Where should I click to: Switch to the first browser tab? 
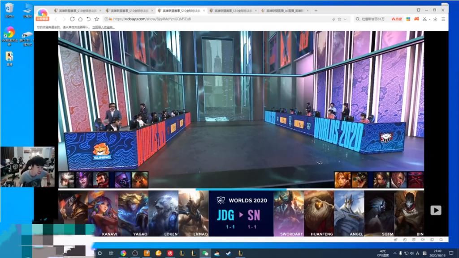pyautogui.click(x=78, y=10)
